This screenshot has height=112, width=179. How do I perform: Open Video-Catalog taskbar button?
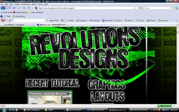coord(33,110)
